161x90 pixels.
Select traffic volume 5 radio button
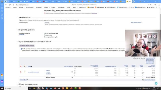pos(119,75)
